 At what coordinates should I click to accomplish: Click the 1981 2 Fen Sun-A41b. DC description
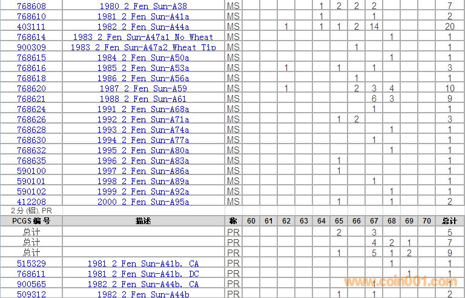pyautogui.click(x=143, y=274)
